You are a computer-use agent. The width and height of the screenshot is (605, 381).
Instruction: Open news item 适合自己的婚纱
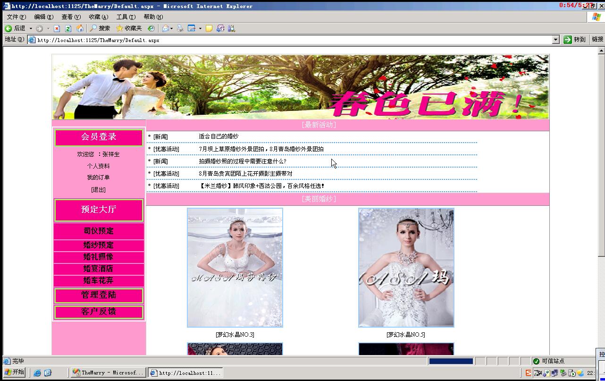pos(218,136)
